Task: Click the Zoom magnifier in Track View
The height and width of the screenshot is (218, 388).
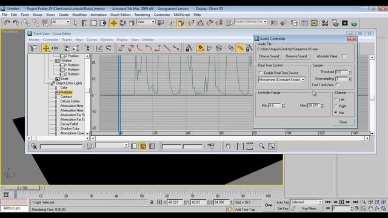Action: point(261,147)
